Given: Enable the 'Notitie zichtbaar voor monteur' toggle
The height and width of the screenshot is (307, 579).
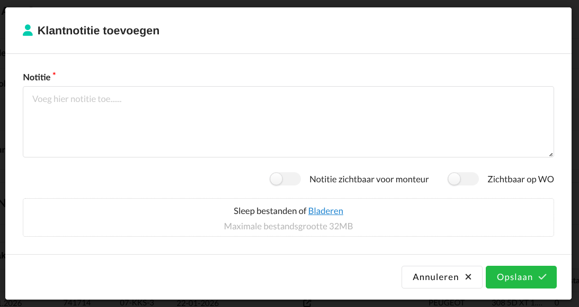Looking at the screenshot, I should click(x=285, y=179).
